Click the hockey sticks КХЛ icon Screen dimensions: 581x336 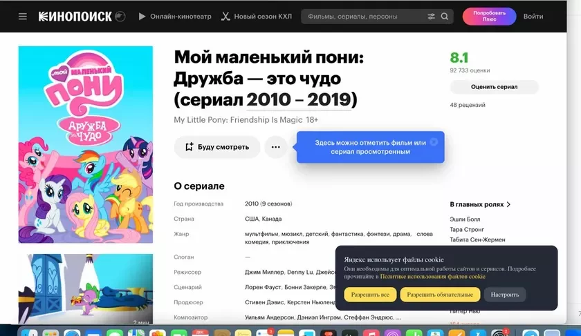pyautogui.click(x=225, y=17)
